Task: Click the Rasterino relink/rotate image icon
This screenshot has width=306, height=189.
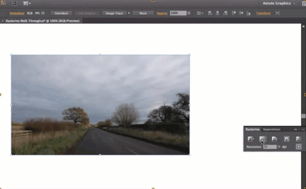Action: [x=274, y=139]
